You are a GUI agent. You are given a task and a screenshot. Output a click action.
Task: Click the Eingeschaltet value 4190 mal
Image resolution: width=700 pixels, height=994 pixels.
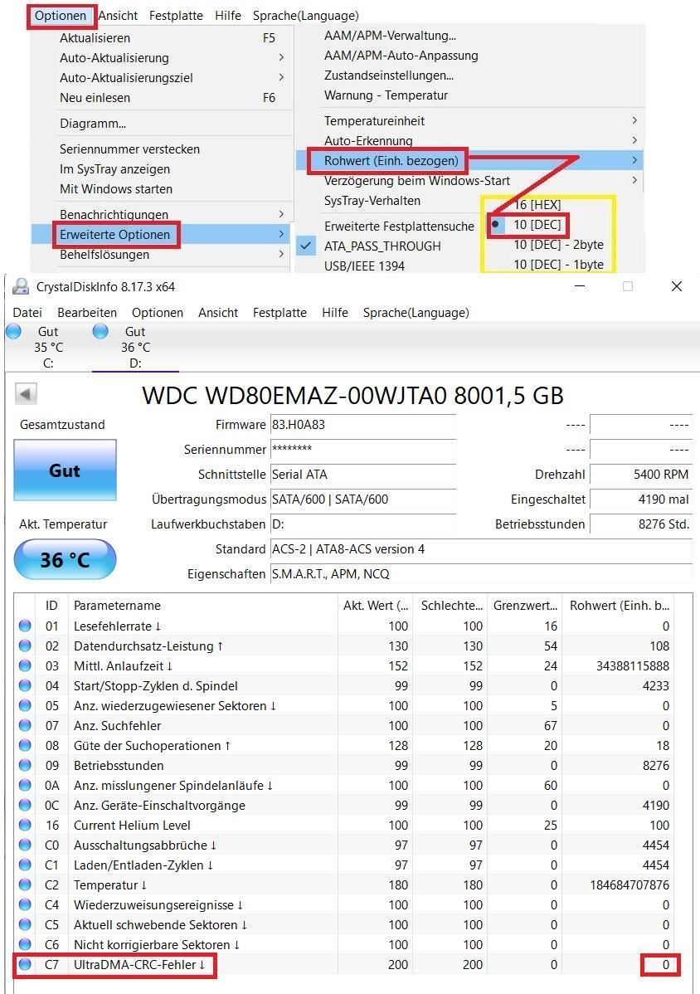tap(641, 499)
